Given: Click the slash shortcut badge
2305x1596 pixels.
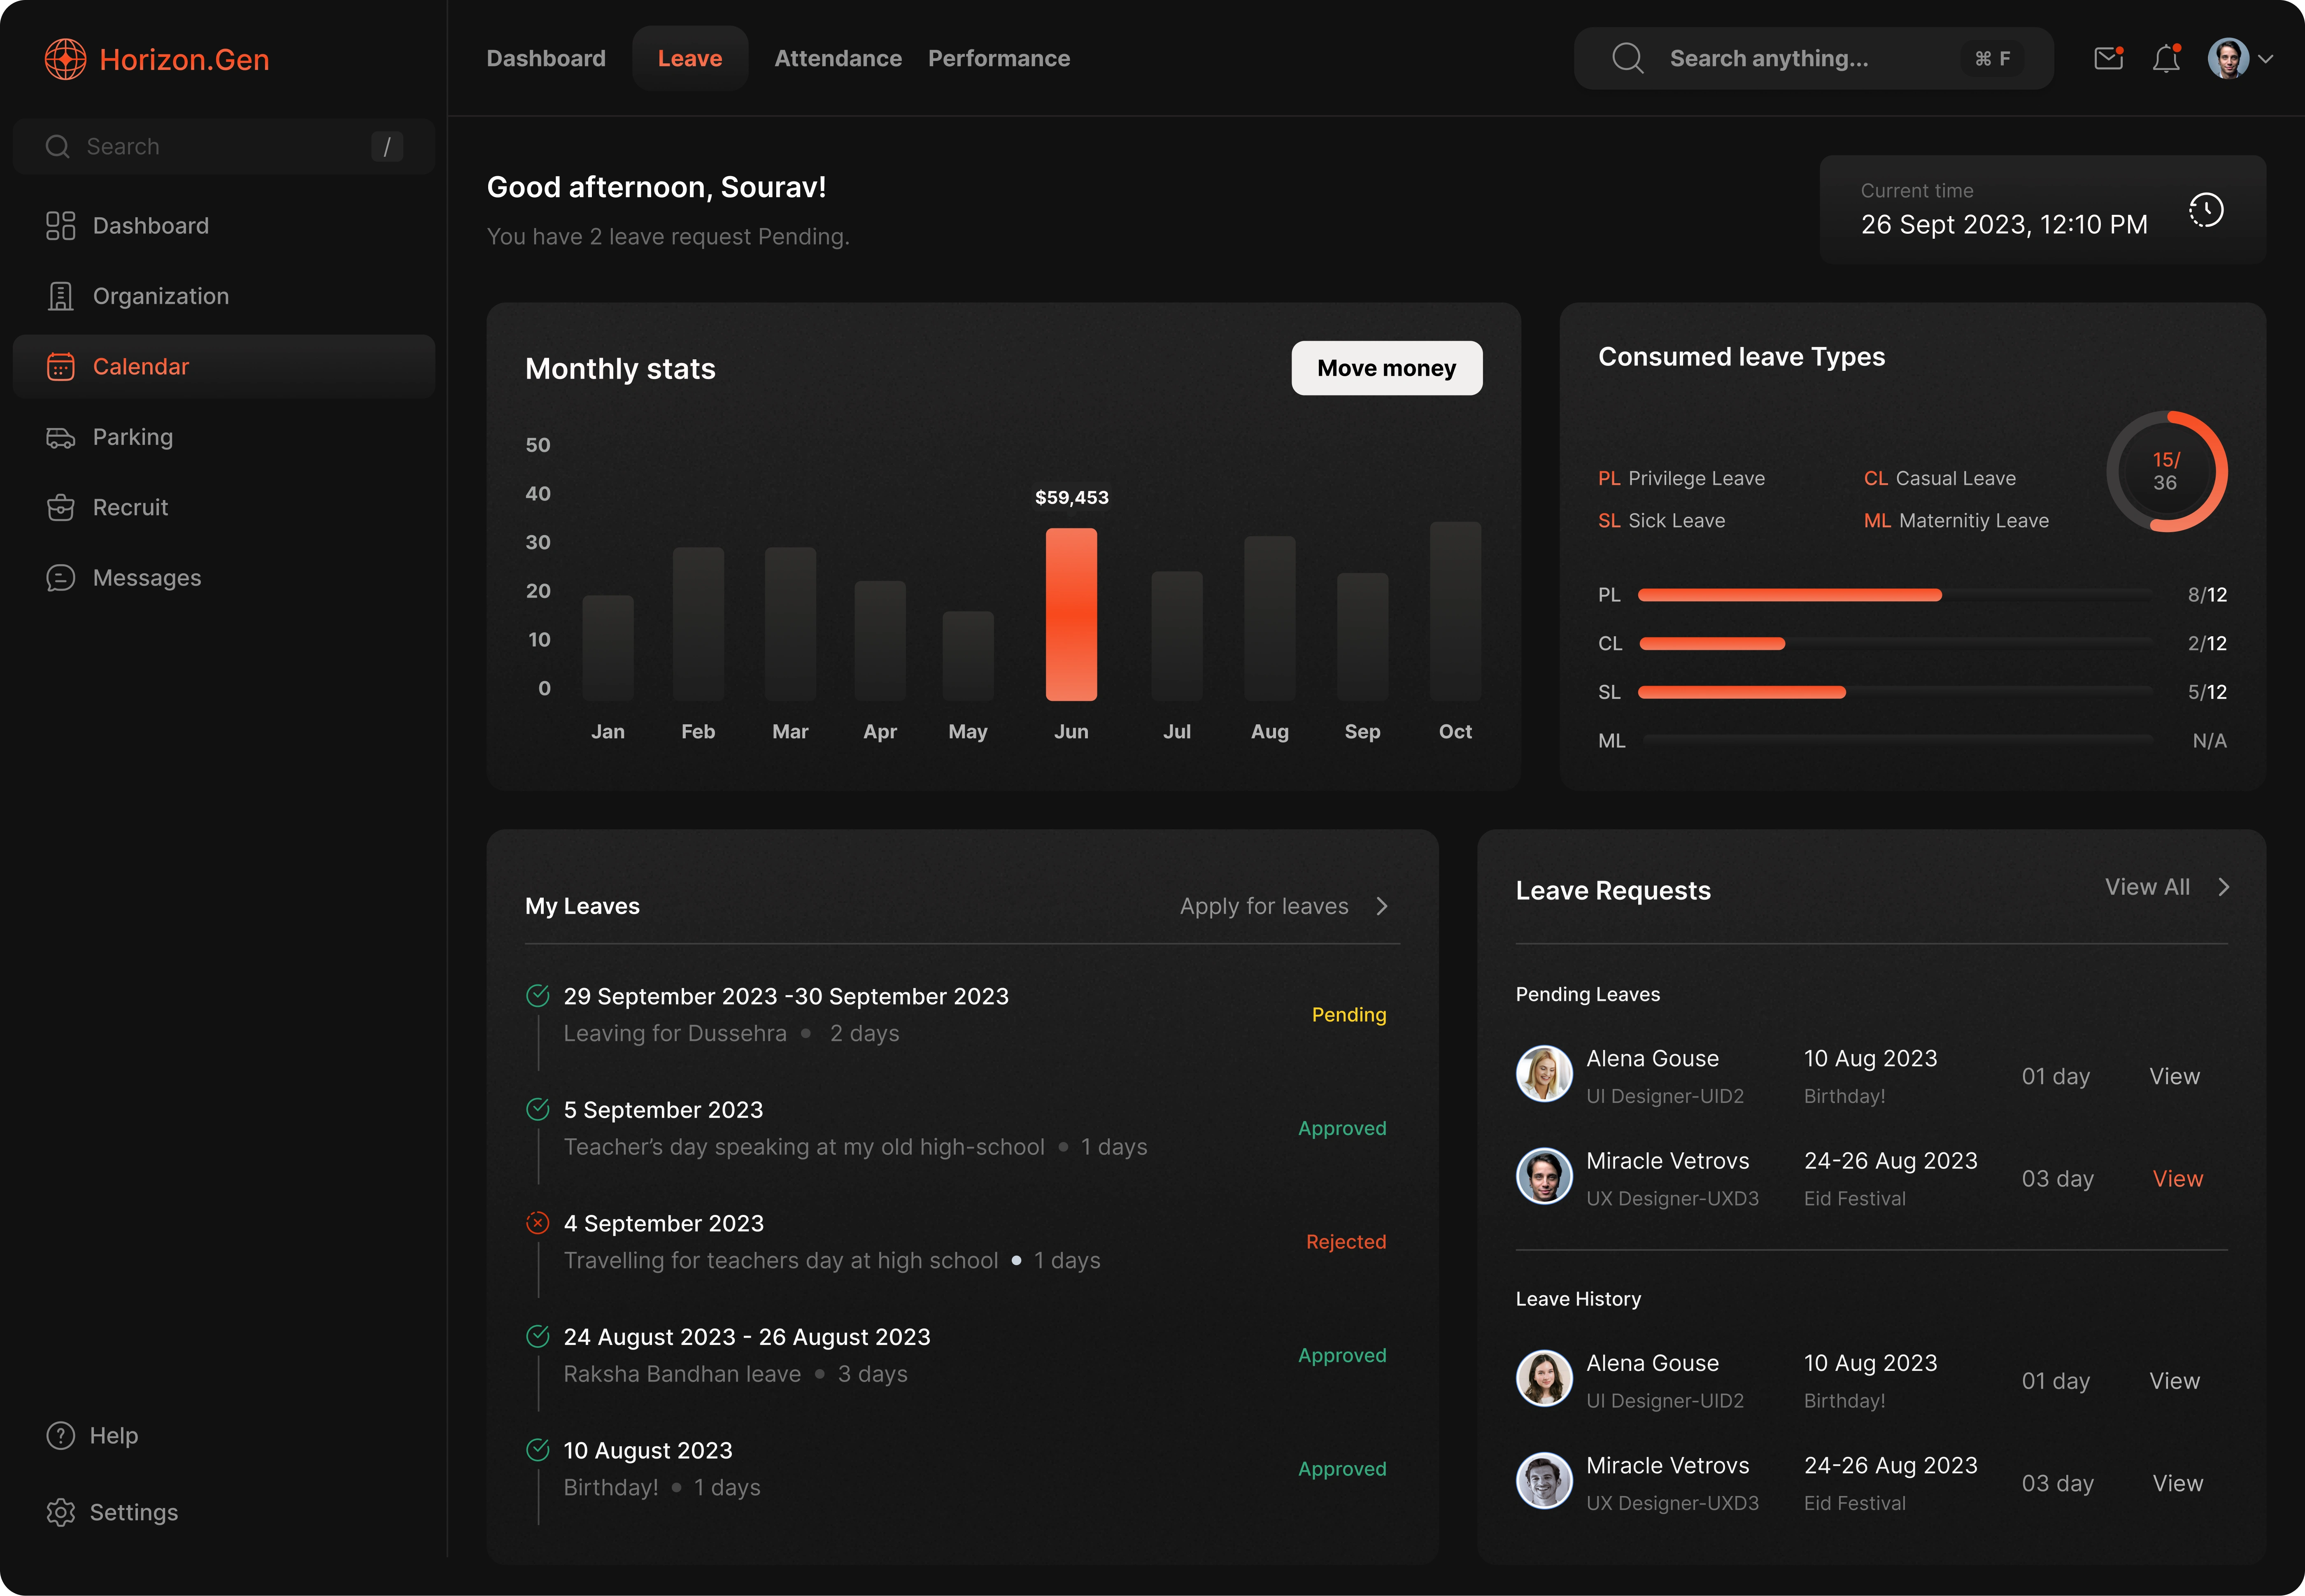Looking at the screenshot, I should pos(387,146).
